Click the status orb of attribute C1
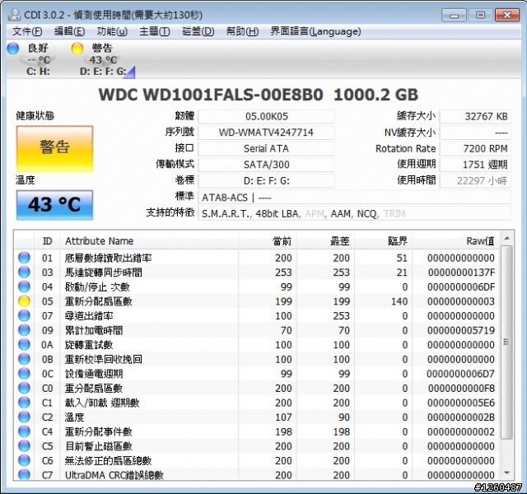 pyautogui.click(x=24, y=403)
